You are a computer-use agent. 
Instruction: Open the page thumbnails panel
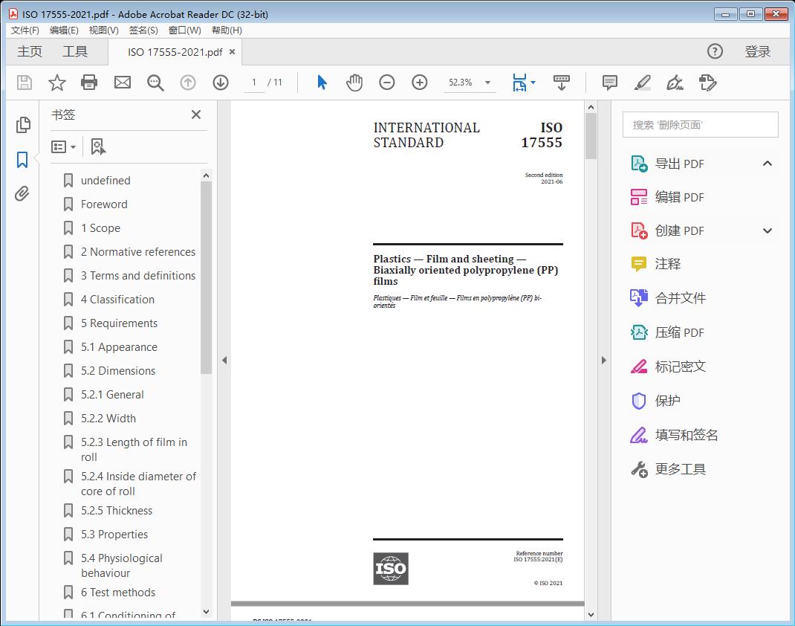point(22,125)
